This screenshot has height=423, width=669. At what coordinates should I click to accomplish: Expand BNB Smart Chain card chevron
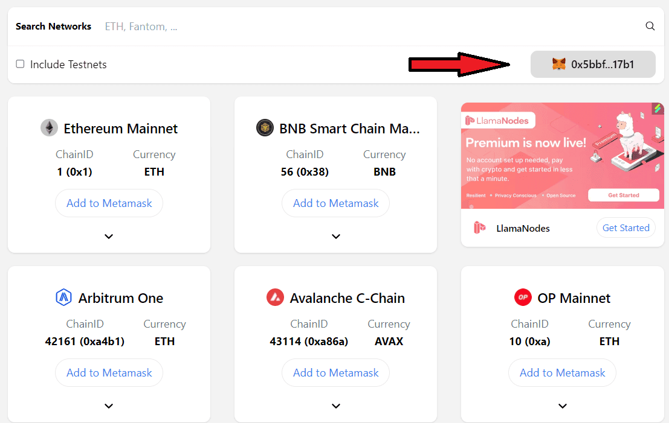click(x=336, y=237)
